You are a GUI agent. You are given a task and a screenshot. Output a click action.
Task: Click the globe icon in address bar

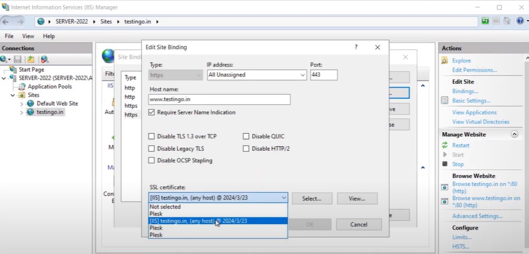tap(41, 22)
